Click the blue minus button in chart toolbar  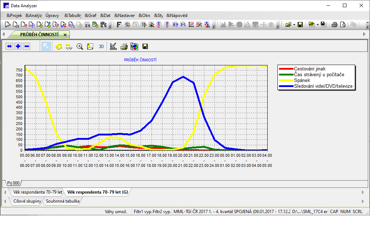26,47
